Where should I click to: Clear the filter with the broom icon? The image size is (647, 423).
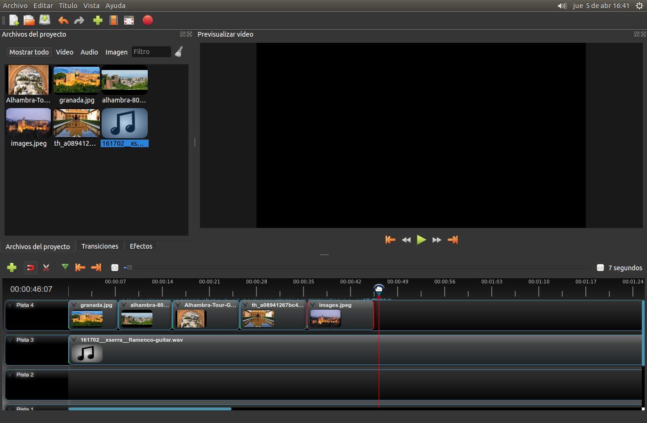pos(179,52)
